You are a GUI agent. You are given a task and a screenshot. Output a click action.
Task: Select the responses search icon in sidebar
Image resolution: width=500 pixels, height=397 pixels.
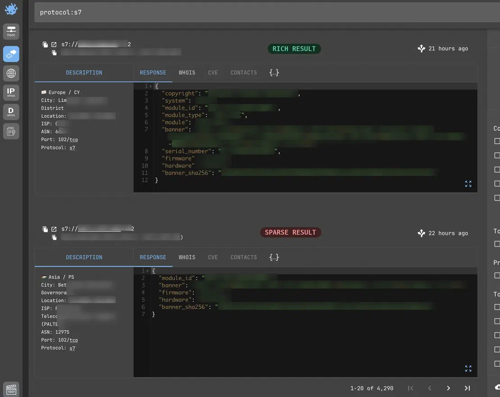pos(11,54)
